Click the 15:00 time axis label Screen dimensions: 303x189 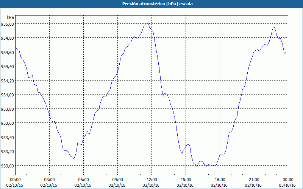[x=186, y=180]
